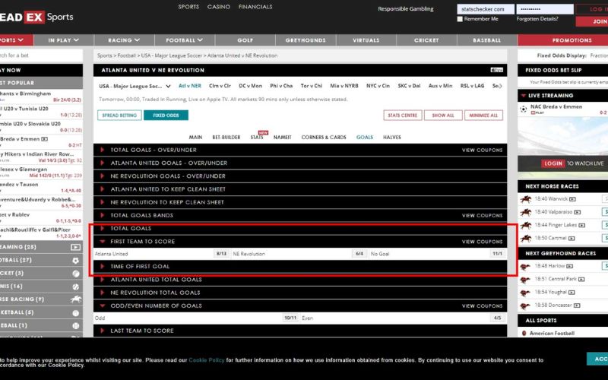Click the baseball icon in left sidebar
This screenshot has width=608, height=380.
[x=75, y=326]
